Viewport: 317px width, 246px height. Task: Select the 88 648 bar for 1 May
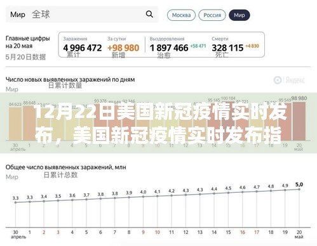(29, 123)
